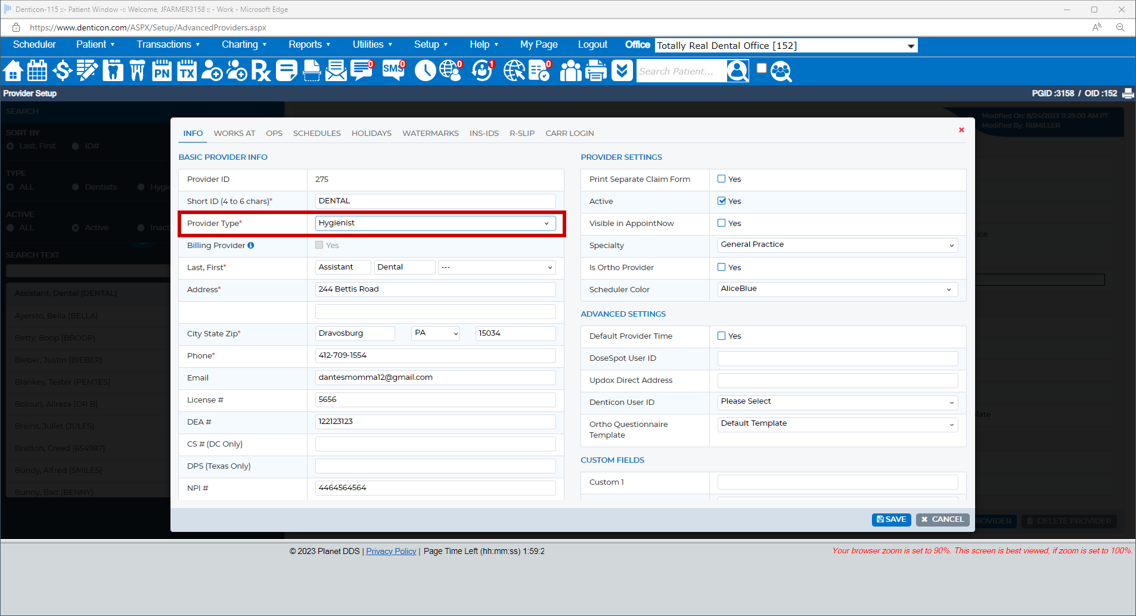The width and height of the screenshot is (1136, 616).
Task: Open Ortho Questionnaire Template dropdown
Action: 837,424
